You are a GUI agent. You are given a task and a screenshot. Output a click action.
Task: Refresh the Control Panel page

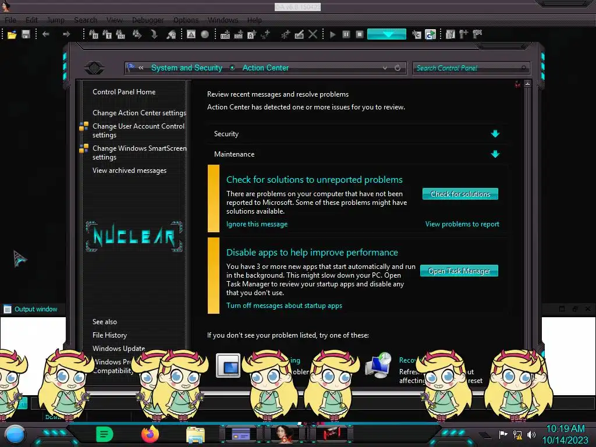[x=398, y=68]
